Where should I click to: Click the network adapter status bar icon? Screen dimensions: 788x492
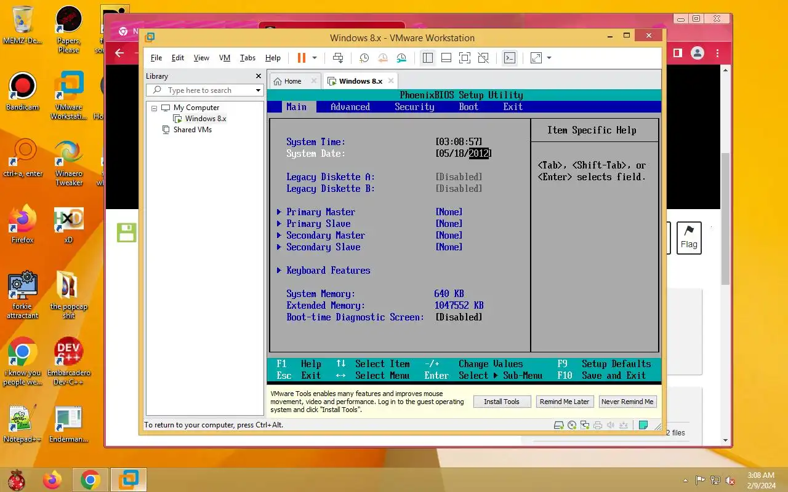585,425
